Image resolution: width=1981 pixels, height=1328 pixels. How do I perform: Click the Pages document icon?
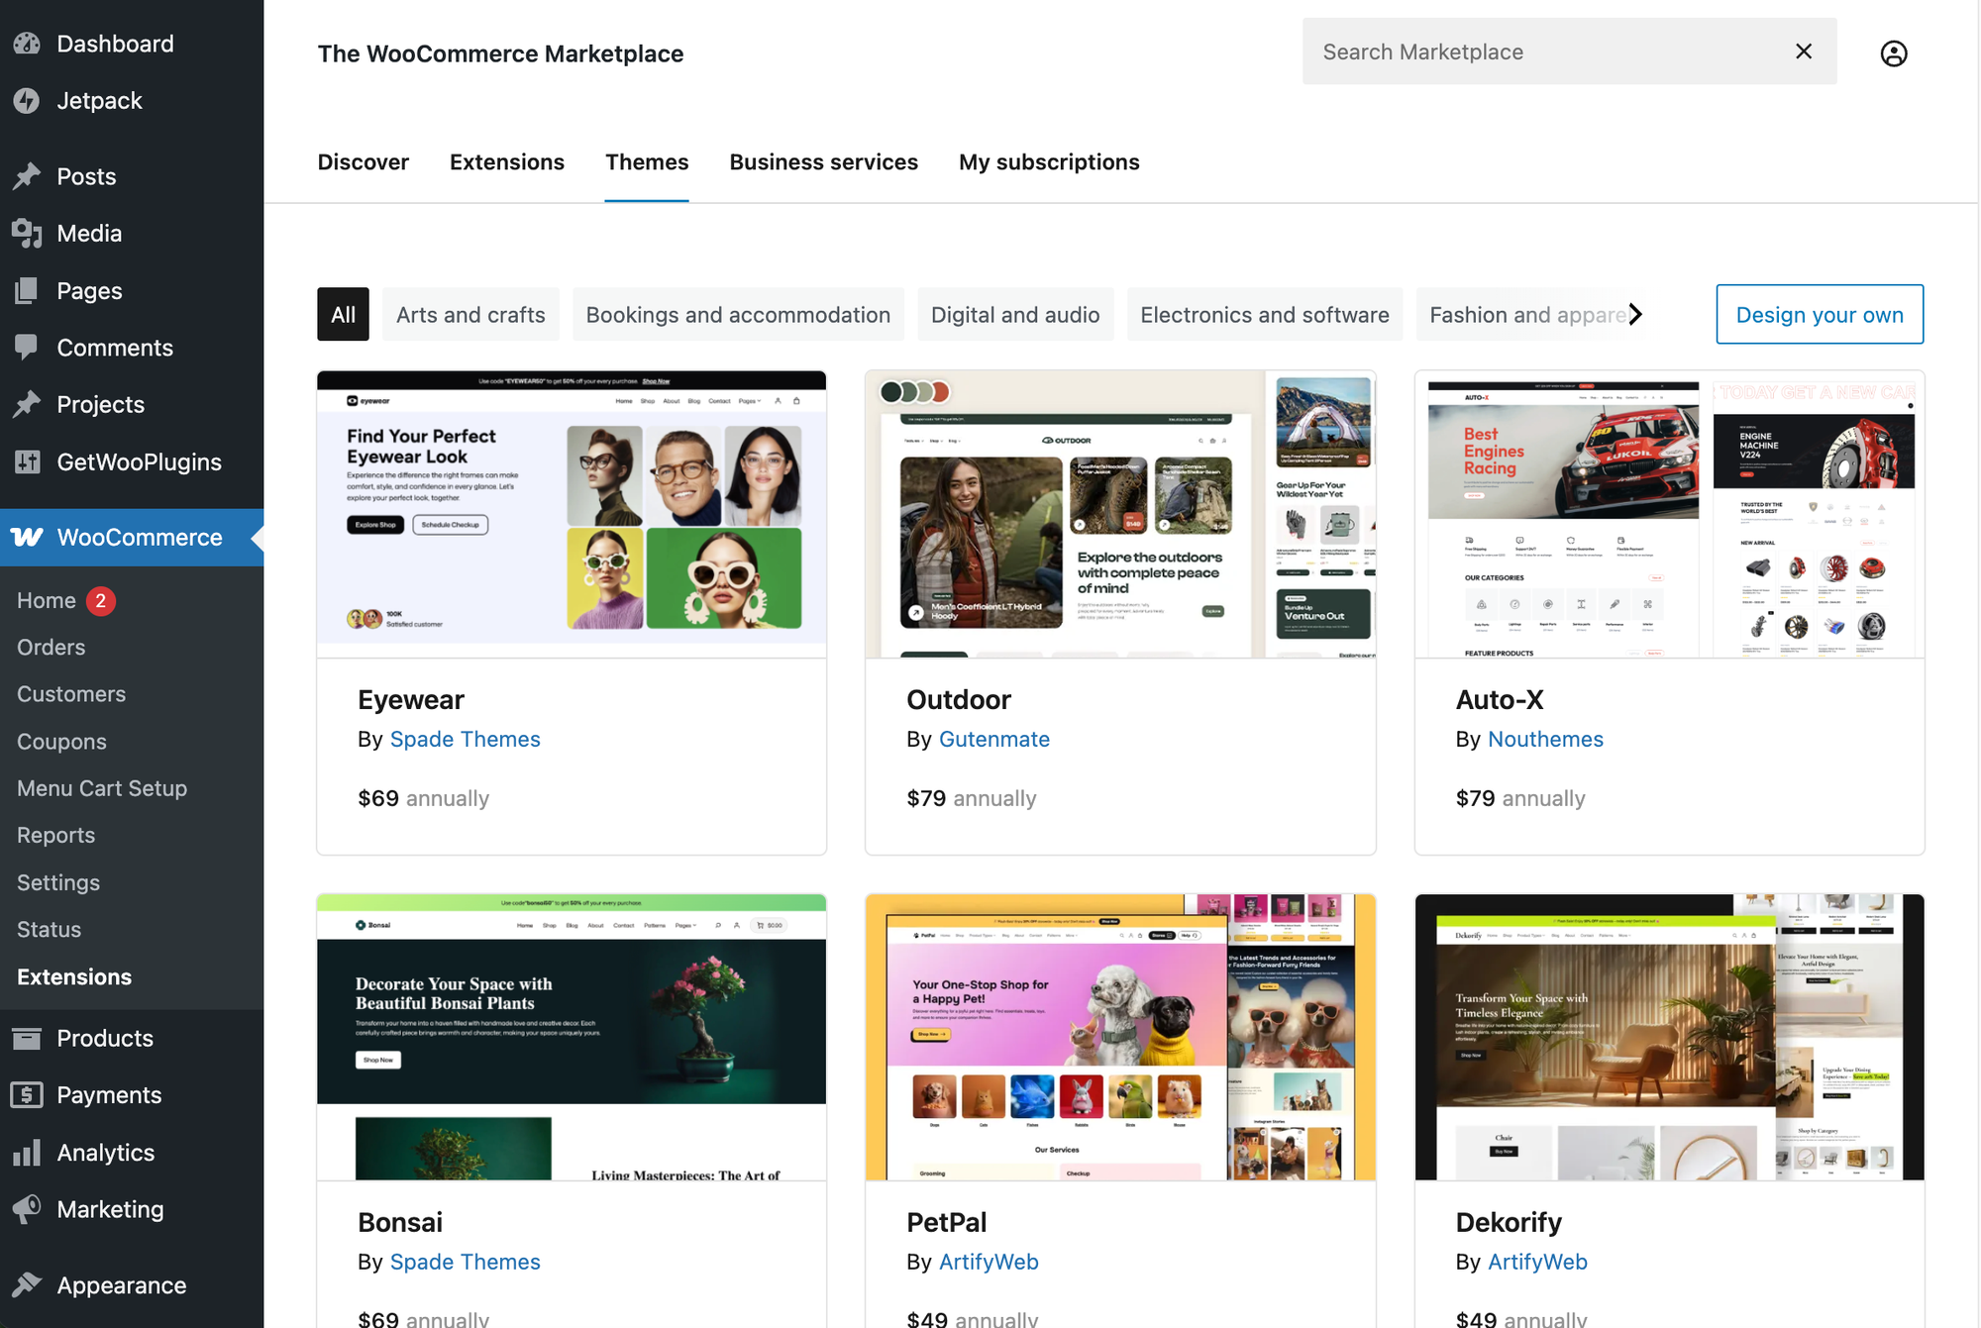coord(27,291)
